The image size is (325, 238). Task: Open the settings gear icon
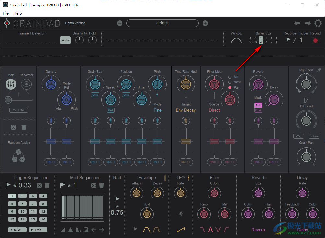(x=318, y=23)
